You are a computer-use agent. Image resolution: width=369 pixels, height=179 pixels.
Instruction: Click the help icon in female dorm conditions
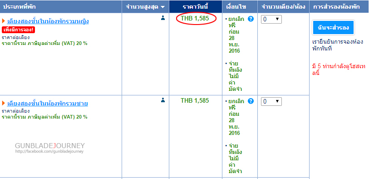pyautogui.click(x=251, y=19)
